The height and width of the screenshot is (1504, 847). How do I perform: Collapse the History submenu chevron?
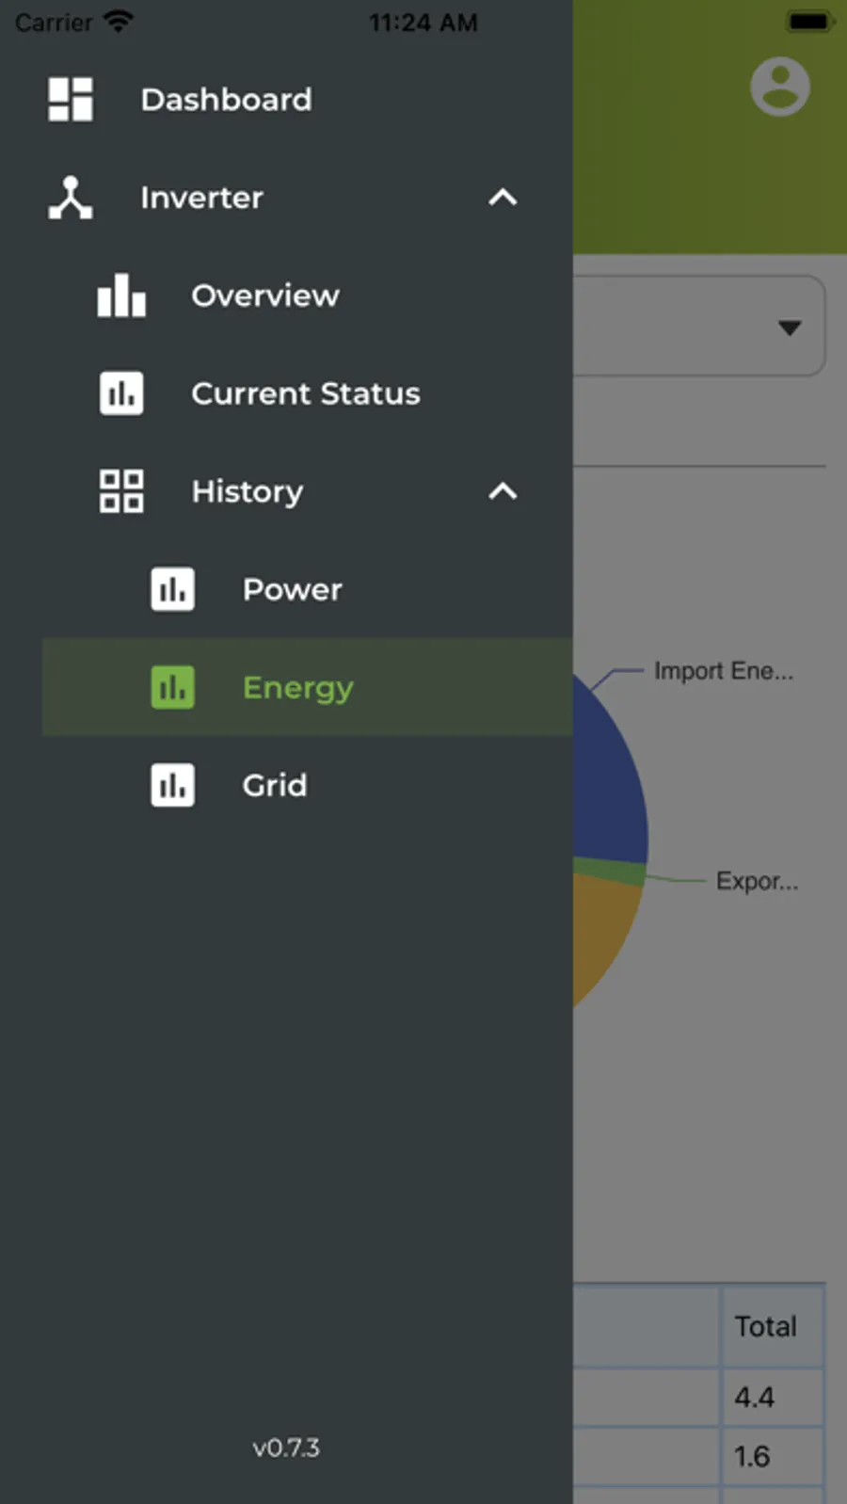[x=503, y=491]
